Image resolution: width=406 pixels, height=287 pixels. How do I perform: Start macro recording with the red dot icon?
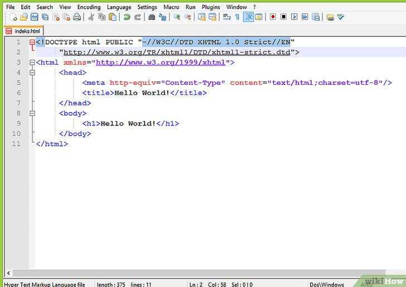pos(273,17)
